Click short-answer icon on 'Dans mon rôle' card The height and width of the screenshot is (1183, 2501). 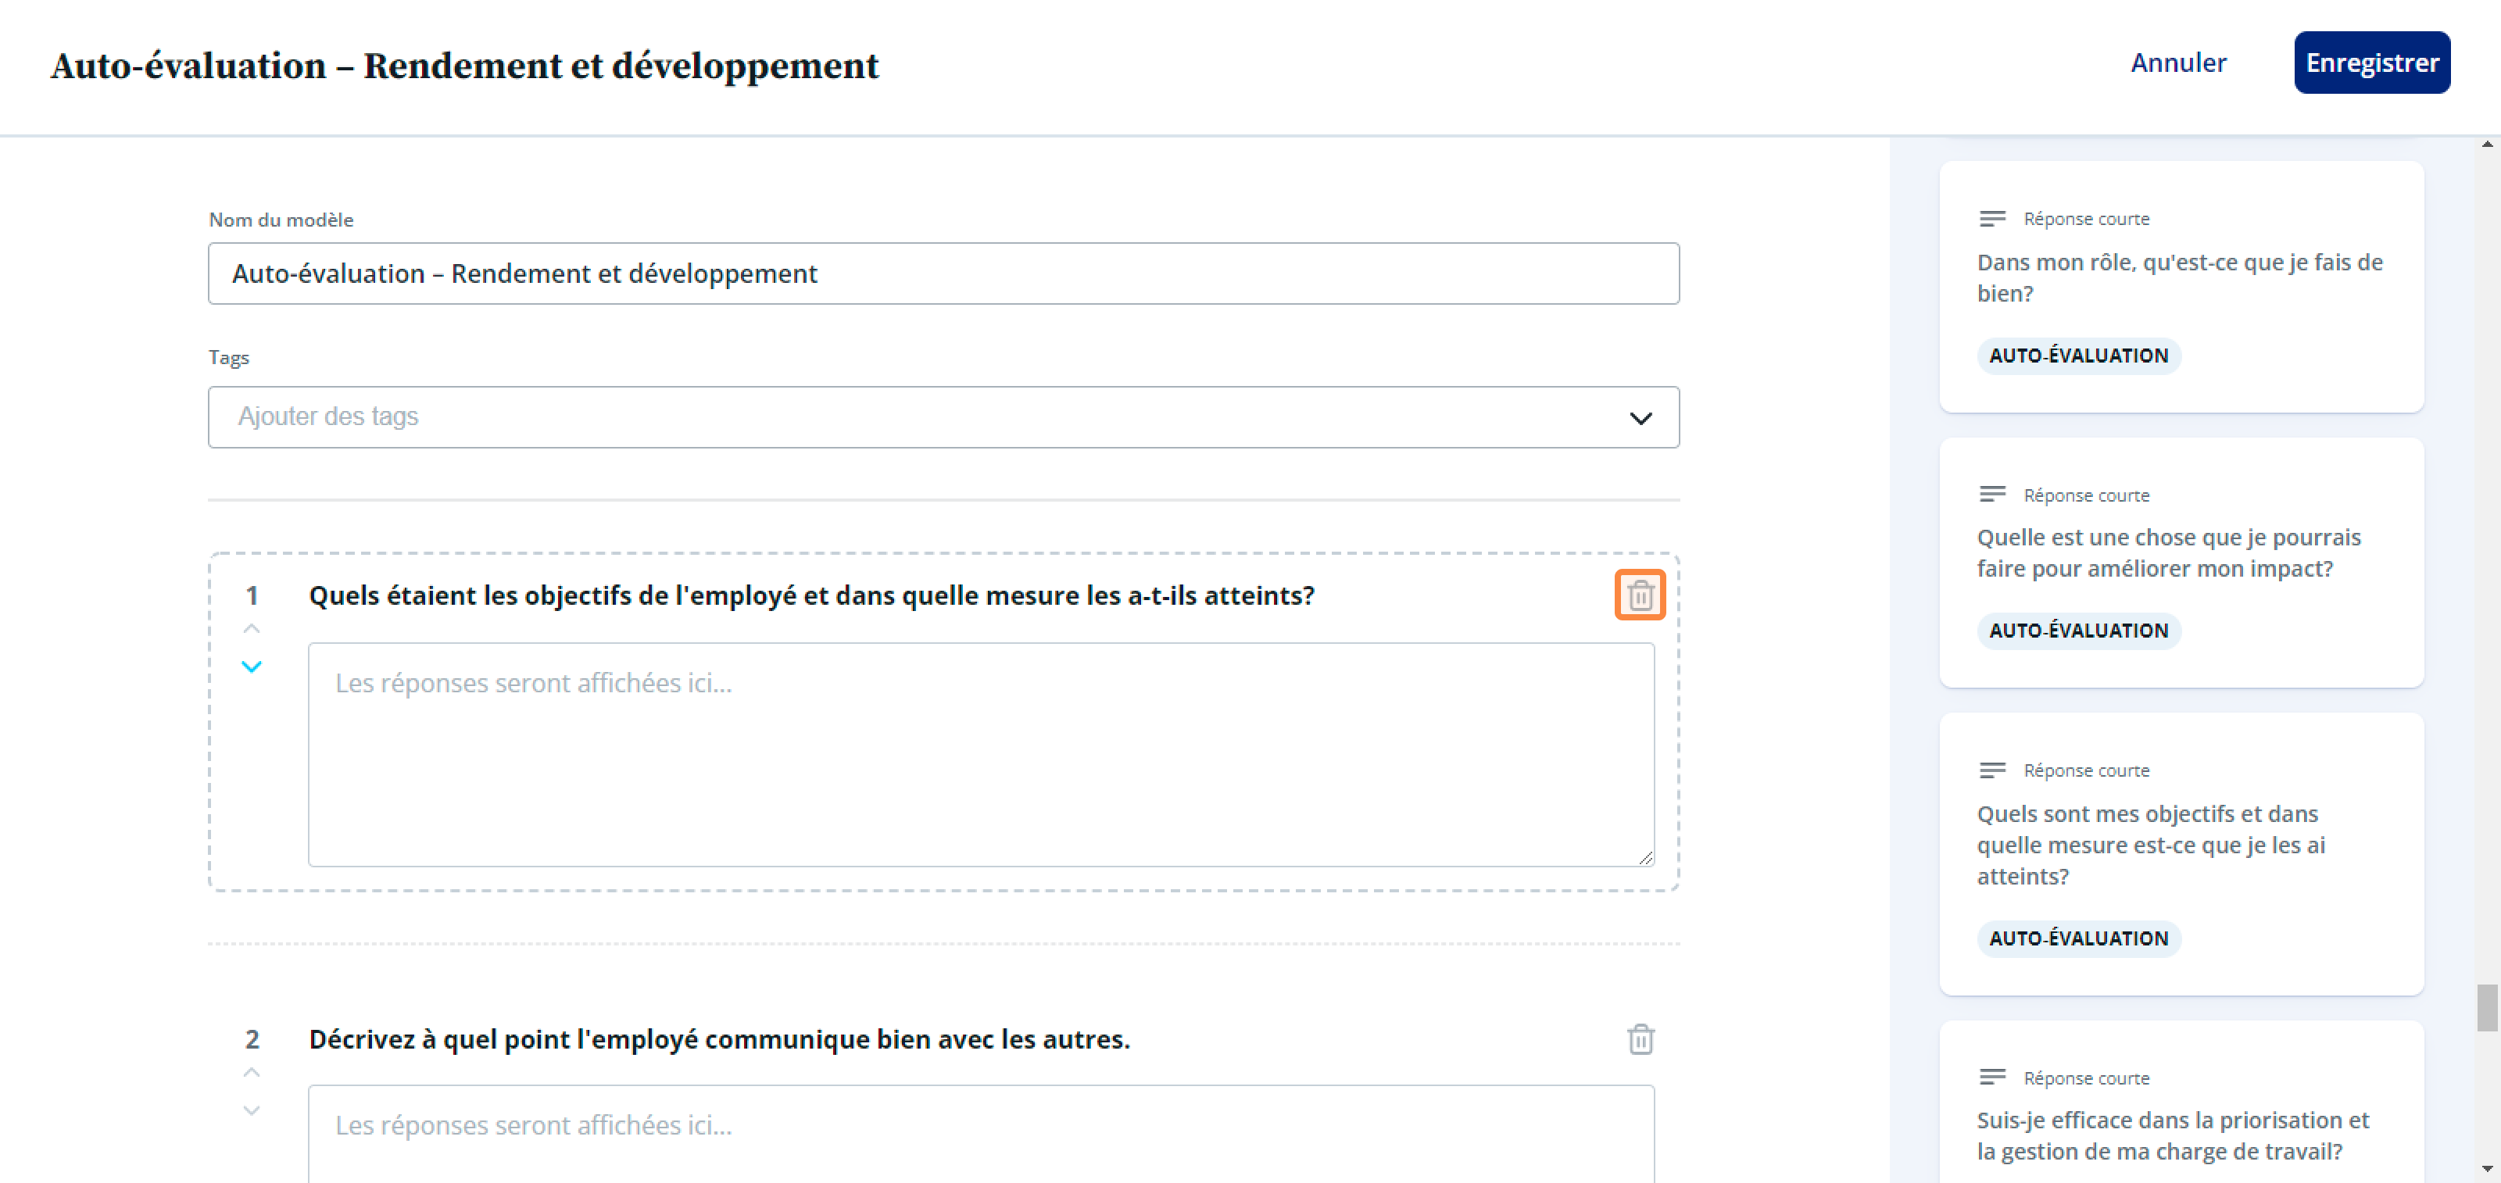click(x=1991, y=220)
